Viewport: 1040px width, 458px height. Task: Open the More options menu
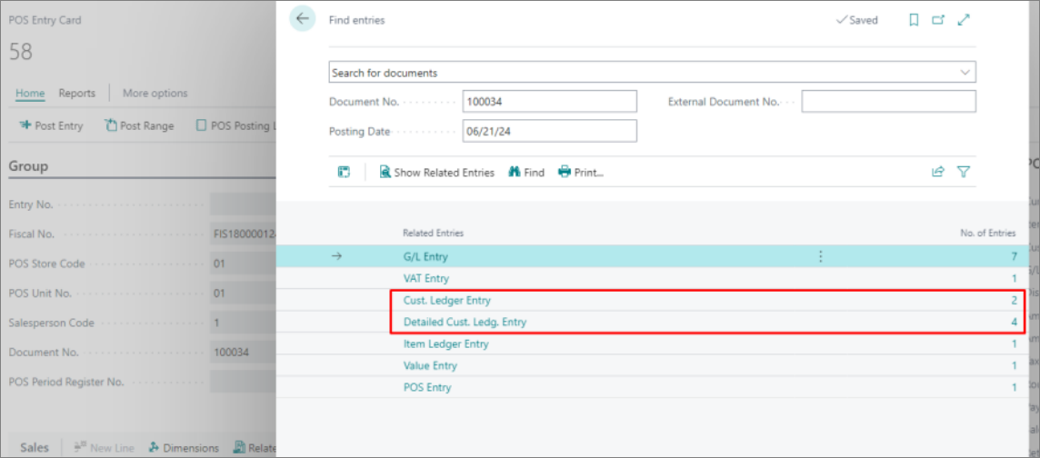click(155, 93)
